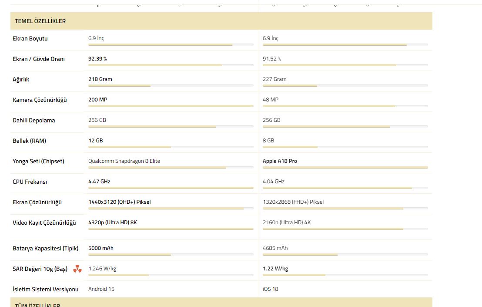
Task: Click the Ekran Çözünürlüğü row label
Action: pos(37,202)
